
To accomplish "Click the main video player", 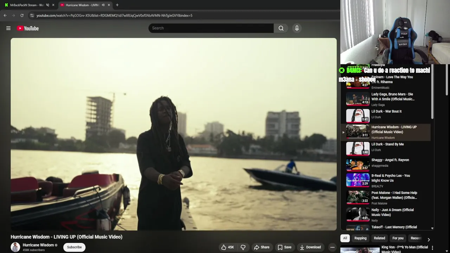I will [174, 134].
